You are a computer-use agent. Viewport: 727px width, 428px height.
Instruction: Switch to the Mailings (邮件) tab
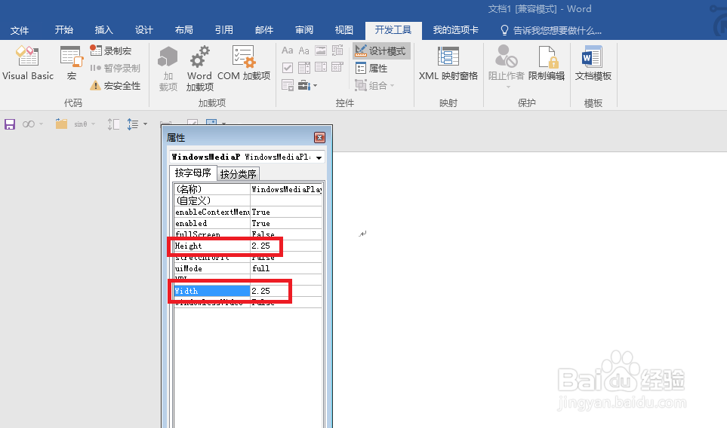(264, 30)
